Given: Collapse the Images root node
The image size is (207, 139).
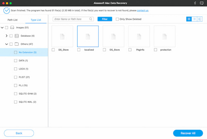Looking at the screenshot, I should point(2,28).
